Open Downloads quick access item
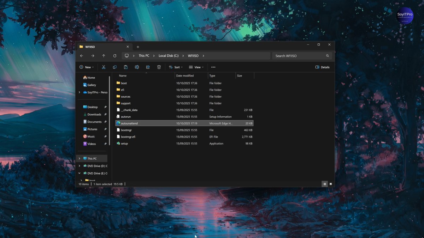424x238 pixels. (92, 114)
